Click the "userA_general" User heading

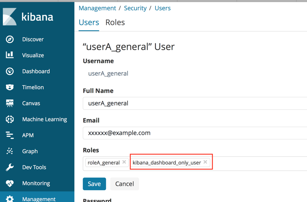point(129,47)
